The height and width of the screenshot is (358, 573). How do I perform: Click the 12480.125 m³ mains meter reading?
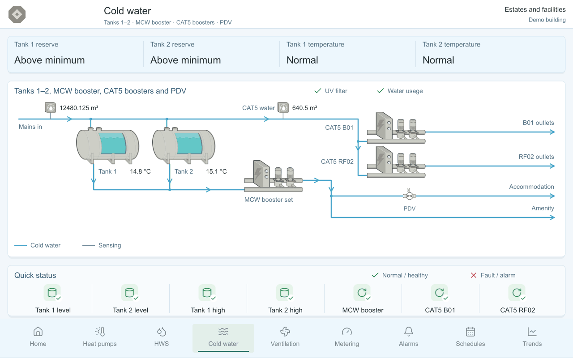tap(79, 108)
